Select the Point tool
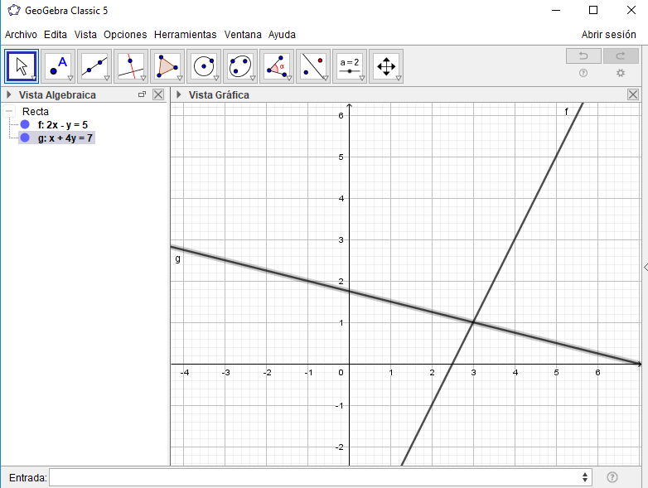Image resolution: width=648 pixels, height=488 pixels. [58, 66]
